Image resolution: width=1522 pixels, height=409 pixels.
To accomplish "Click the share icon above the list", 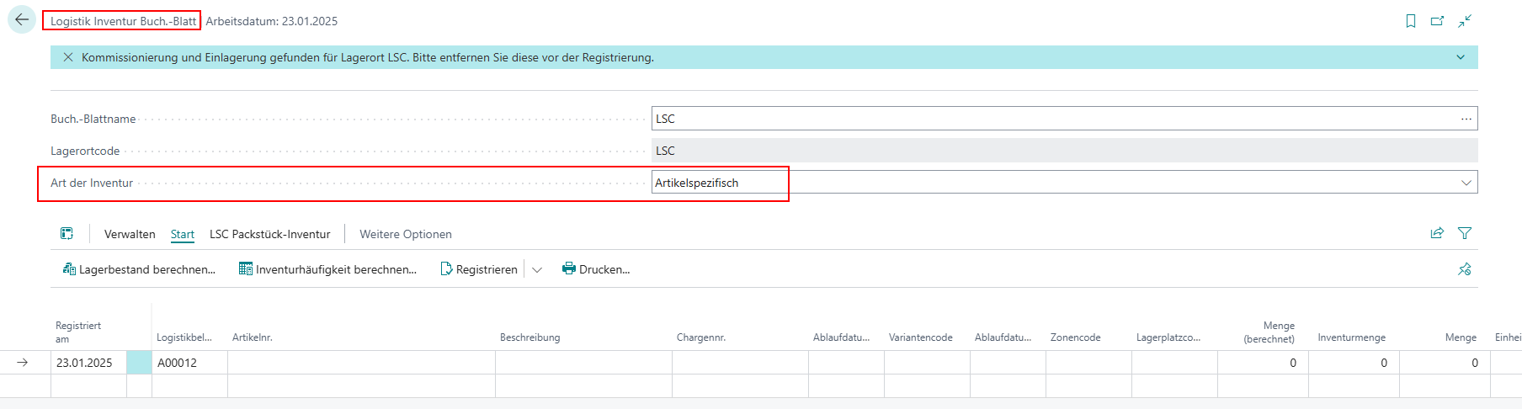I will (x=1437, y=233).
